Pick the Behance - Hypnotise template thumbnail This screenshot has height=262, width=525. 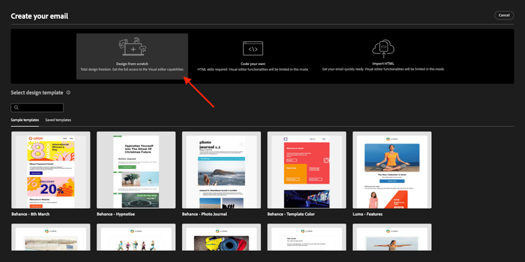point(136,170)
